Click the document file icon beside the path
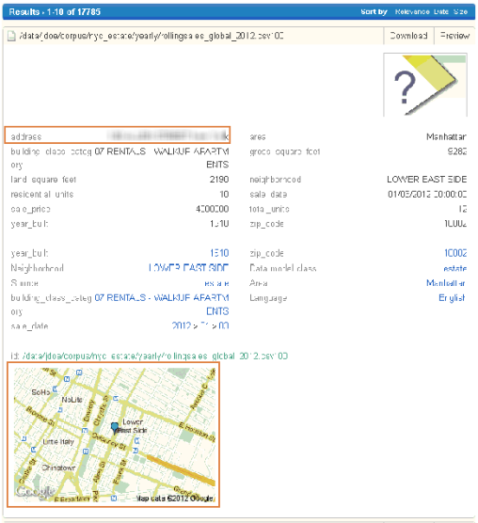The height and width of the screenshot is (523, 478). pyautogui.click(x=11, y=36)
